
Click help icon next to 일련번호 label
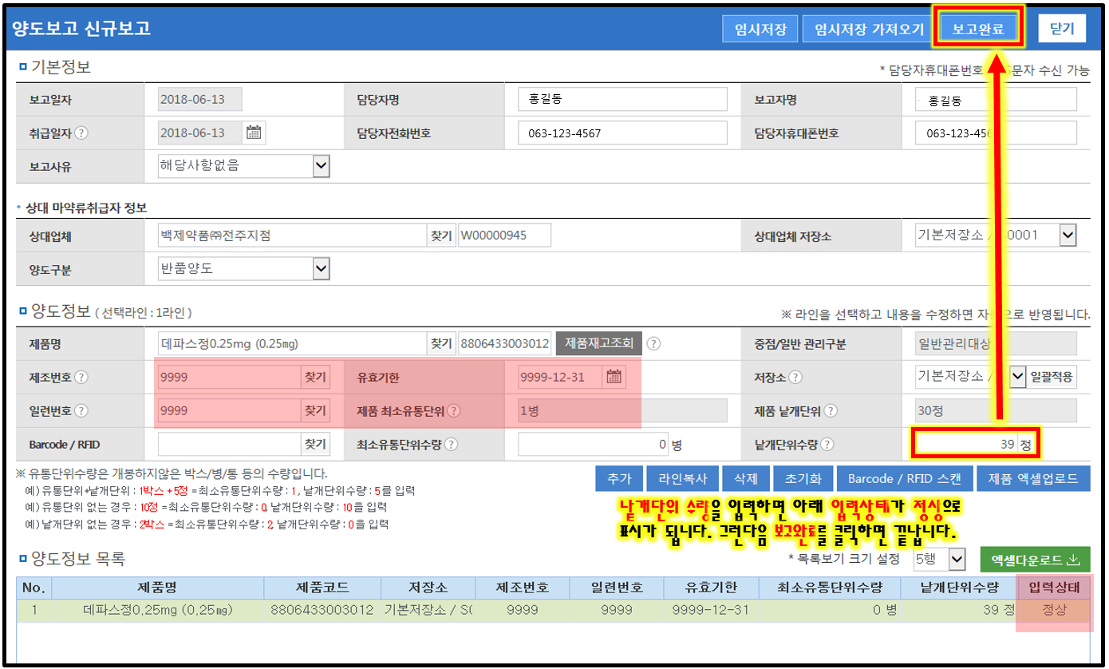81,411
